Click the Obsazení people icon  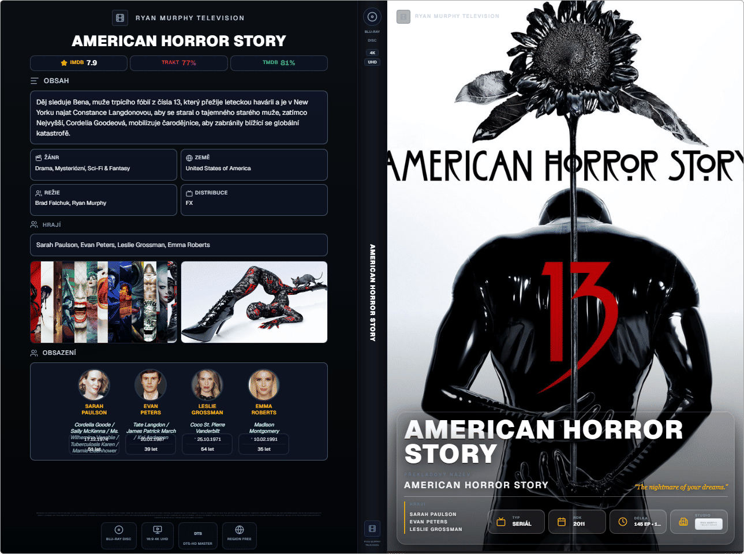click(35, 353)
